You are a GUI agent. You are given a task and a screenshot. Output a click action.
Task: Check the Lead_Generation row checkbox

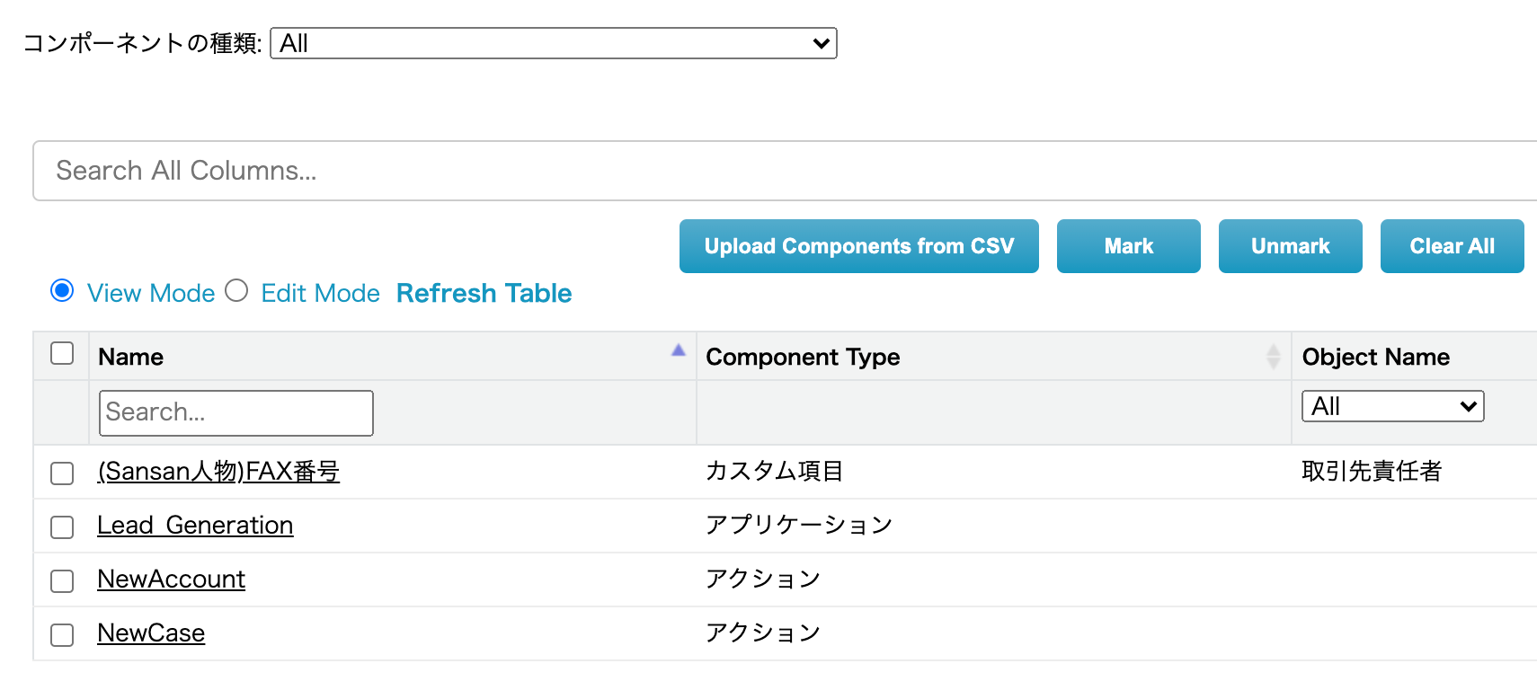[62, 526]
